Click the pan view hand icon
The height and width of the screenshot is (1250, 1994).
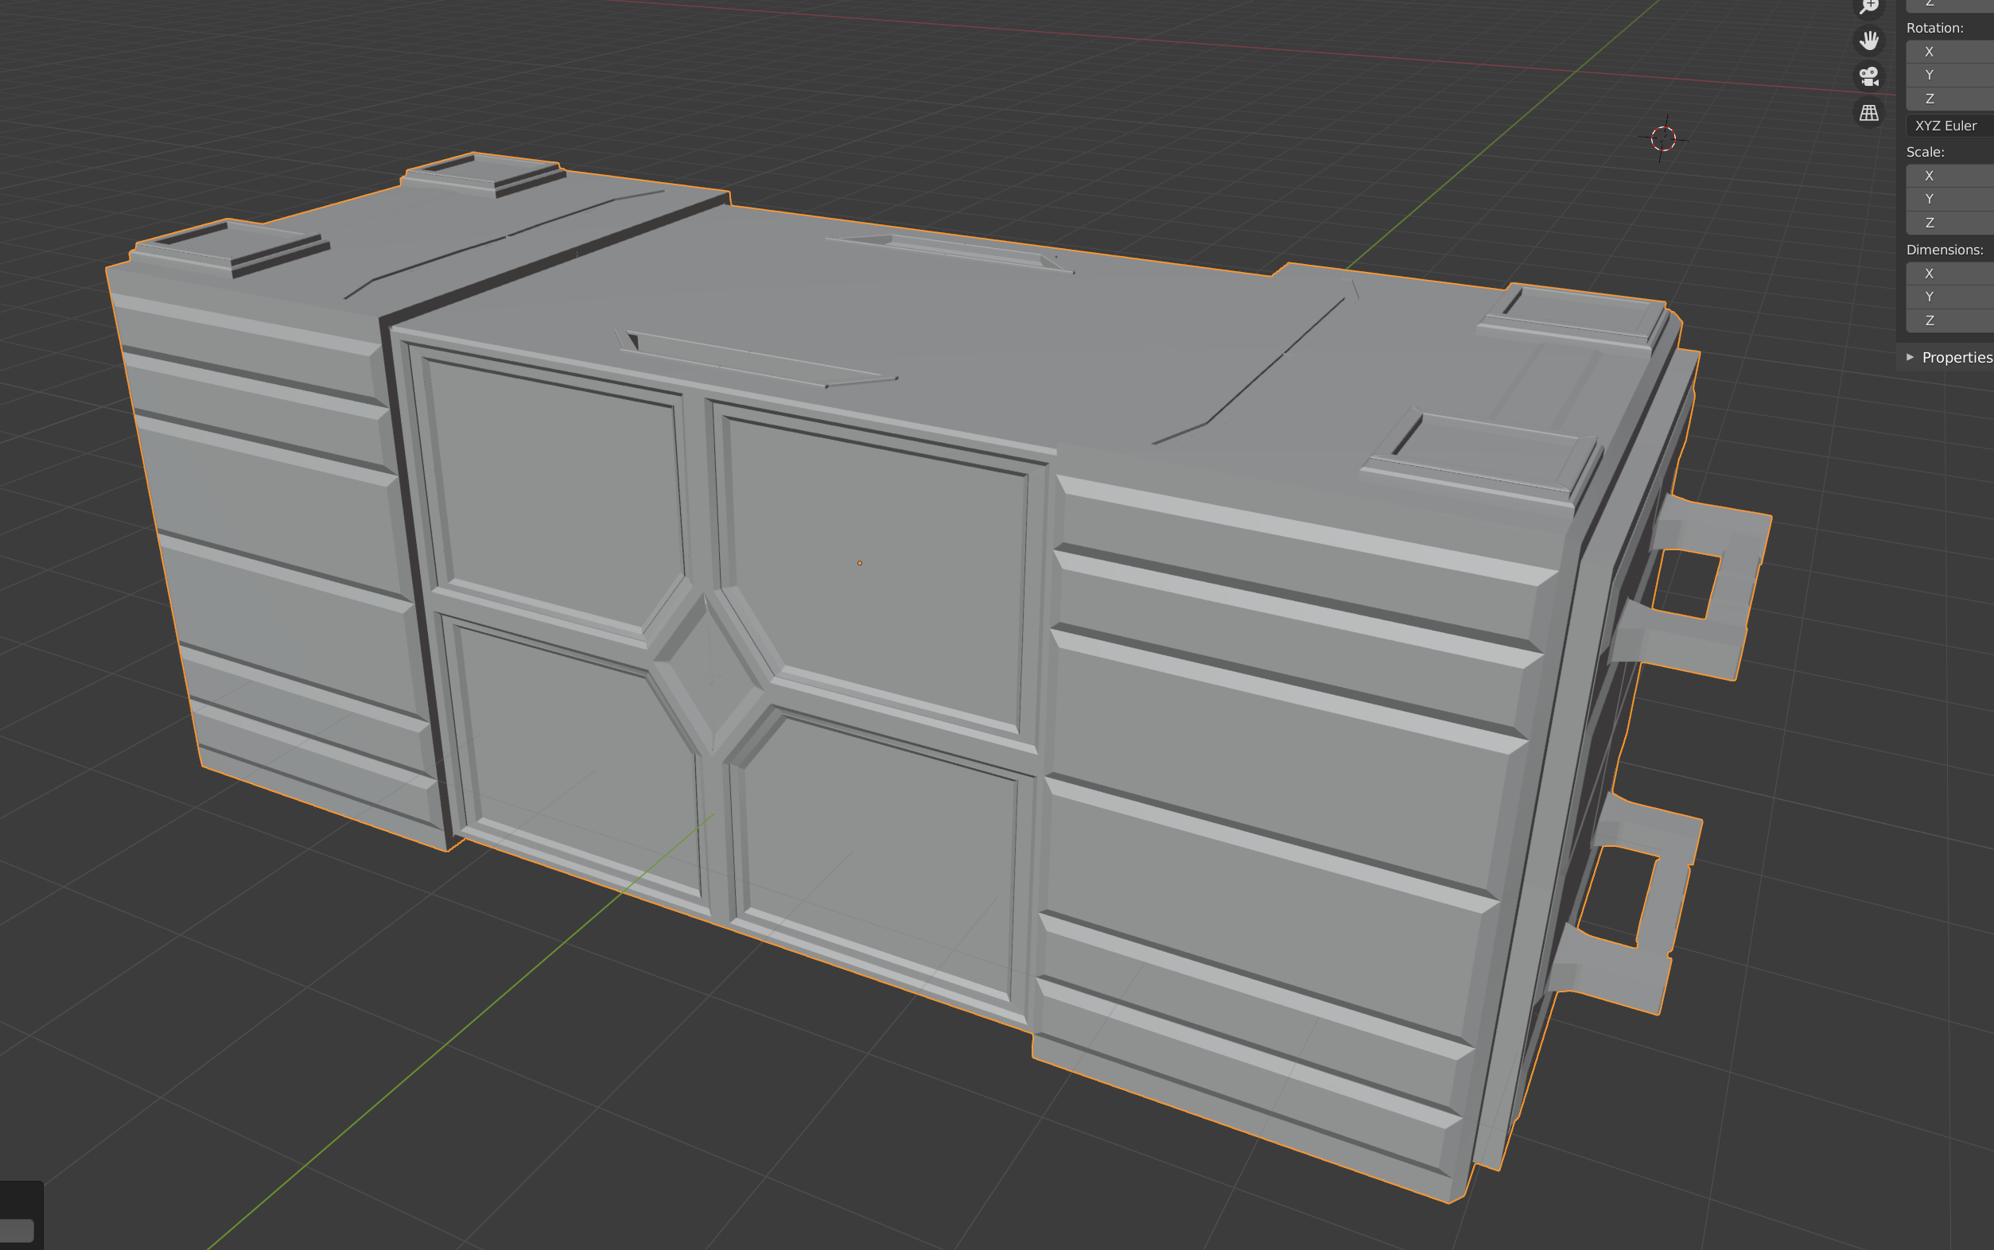1868,40
